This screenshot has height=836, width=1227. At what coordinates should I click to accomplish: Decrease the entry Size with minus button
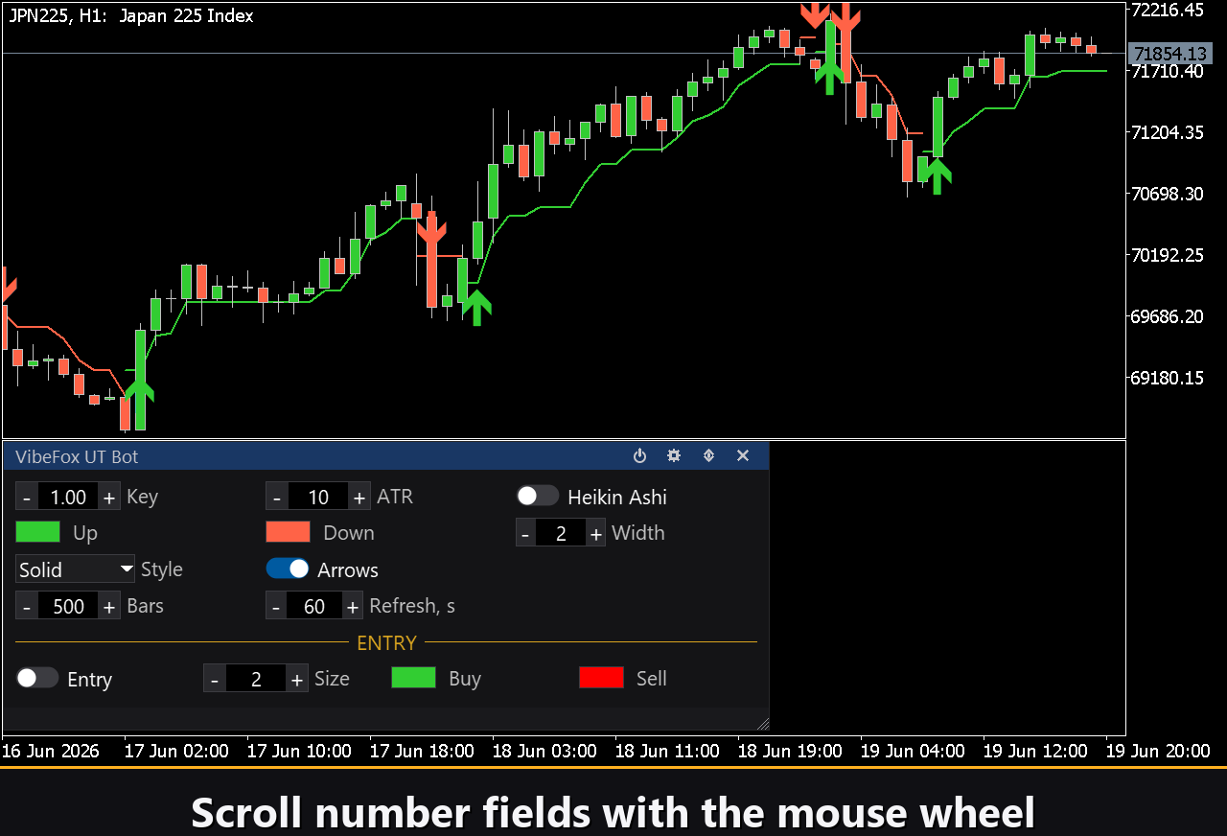(x=215, y=679)
